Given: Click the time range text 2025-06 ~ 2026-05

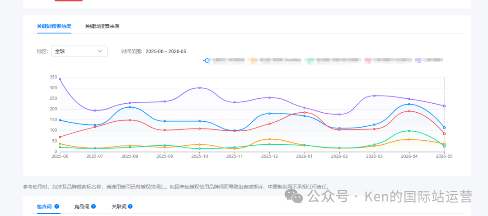Looking at the screenshot, I should coord(166,51).
